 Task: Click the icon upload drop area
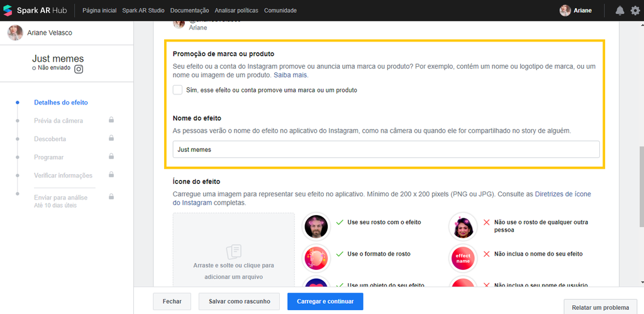point(234,249)
